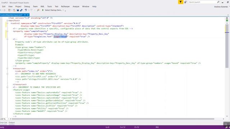Click the Andrew Butenko account name
Image resolution: width=230 pixels, height=129 pixels.
(221, 7)
